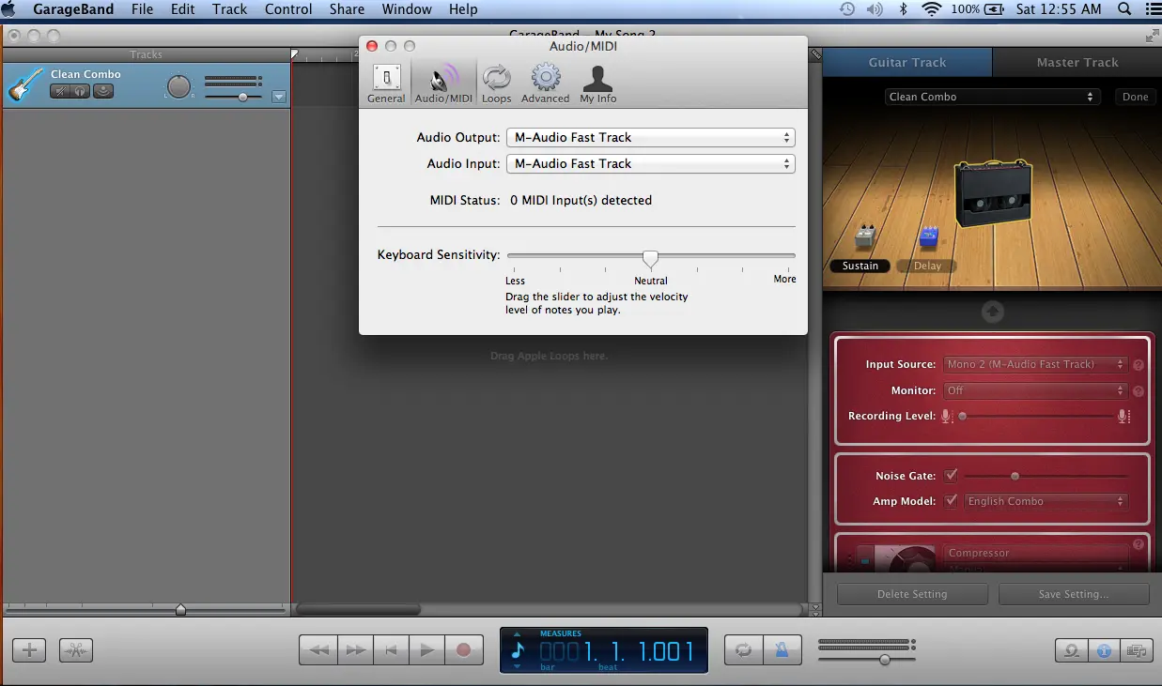Toggle the metronome button
This screenshot has width=1162, height=686.
[781, 649]
